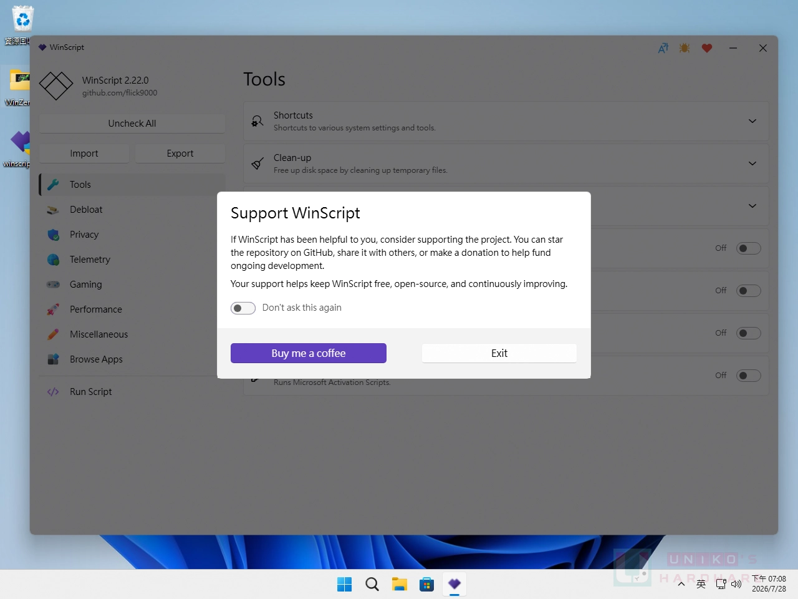Open Microsoft Store from the taskbar
Image resolution: width=798 pixels, height=599 pixels.
[x=427, y=584]
